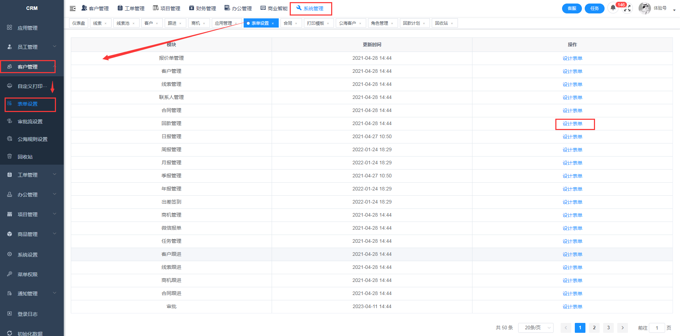680x336 pixels.
Task: Toggle fullscreen mode icon
Action: (x=627, y=8)
